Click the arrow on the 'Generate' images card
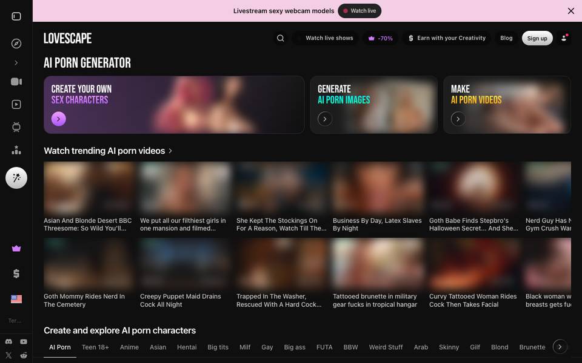 (325, 119)
